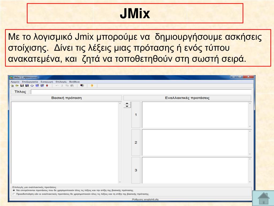The height and width of the screenshot is (206, 274).
Task: Click the Εναλλακτικές προτάσεις header
Action: click(187, 98)
